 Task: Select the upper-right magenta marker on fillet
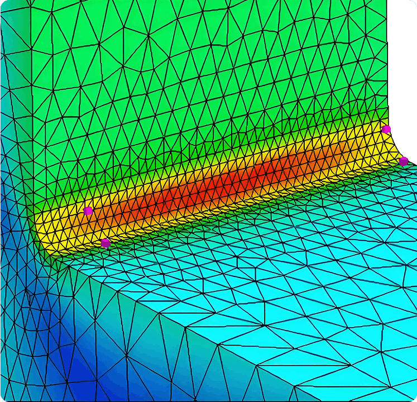[x=386, y=130]
